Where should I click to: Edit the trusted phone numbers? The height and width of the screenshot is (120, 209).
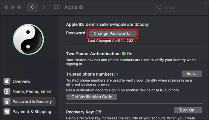click(192, 74)
